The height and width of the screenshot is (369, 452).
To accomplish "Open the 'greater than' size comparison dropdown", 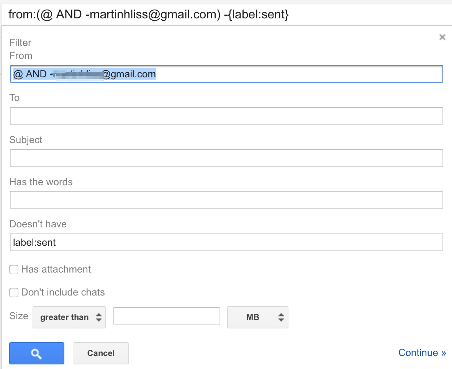I will point(69,317).
